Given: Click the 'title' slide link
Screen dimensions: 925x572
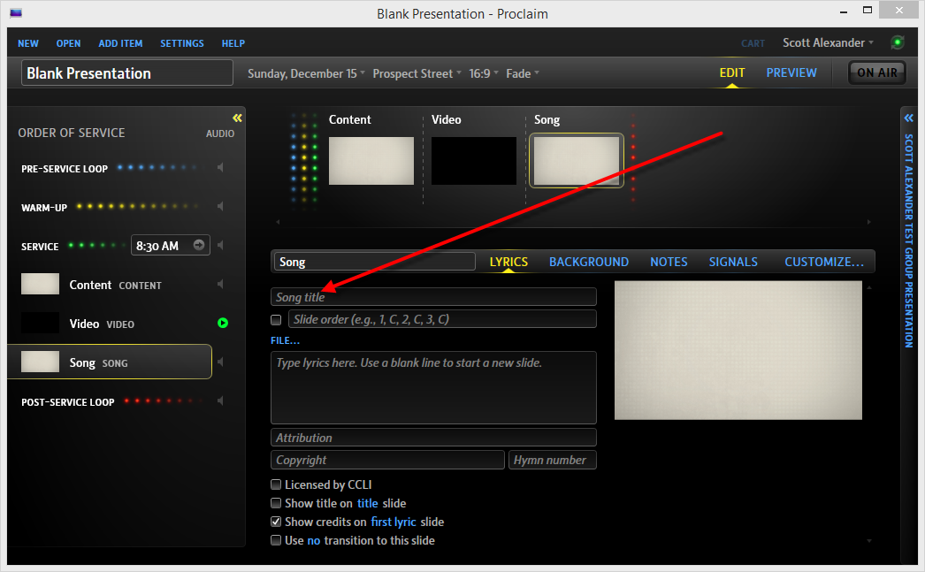Looking at the screenshot, I should click(368, 504).
